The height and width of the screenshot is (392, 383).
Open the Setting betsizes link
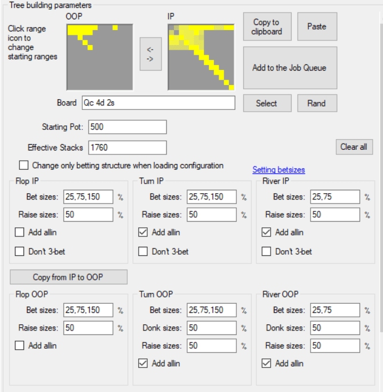click(x=279, y=170)
